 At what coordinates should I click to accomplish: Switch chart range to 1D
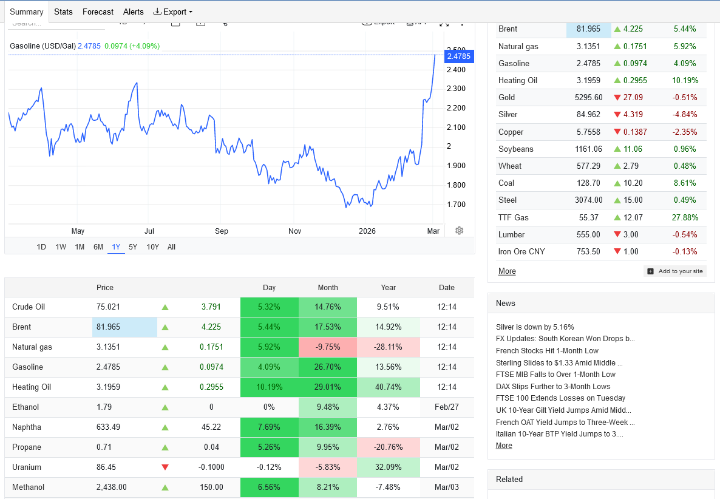click(x=41, y=247)
